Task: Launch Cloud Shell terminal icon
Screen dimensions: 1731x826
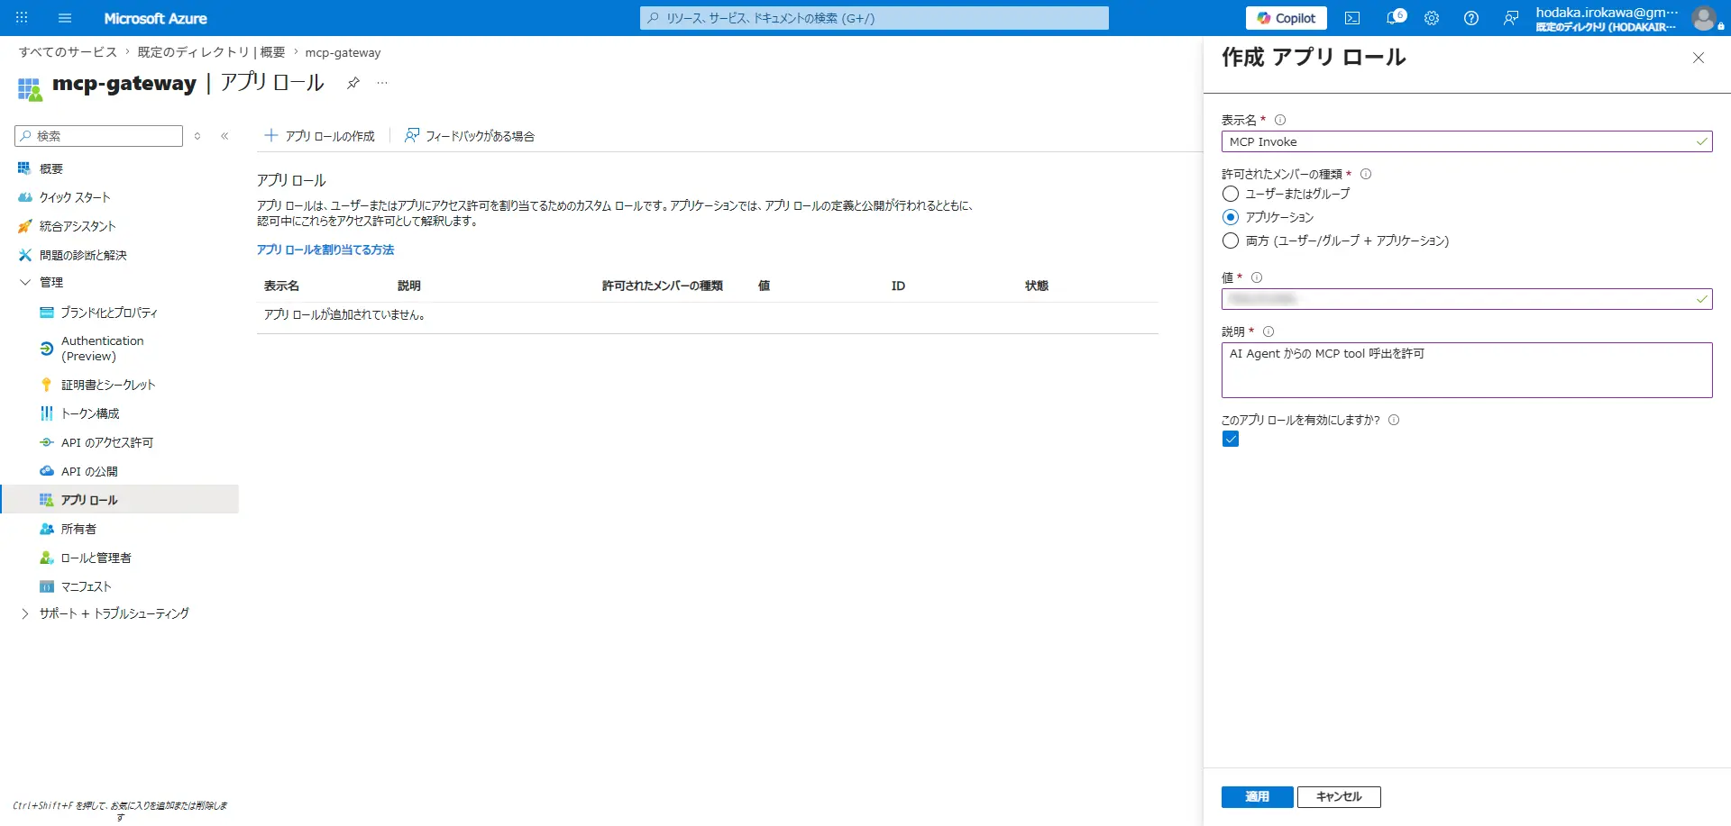Action: point(1352,18)
